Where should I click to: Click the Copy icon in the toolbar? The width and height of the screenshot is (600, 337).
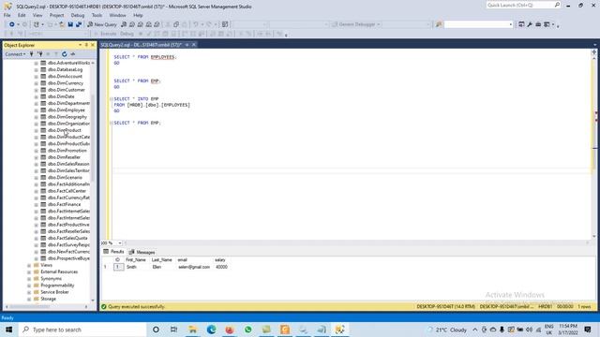(x=176, y=24)
